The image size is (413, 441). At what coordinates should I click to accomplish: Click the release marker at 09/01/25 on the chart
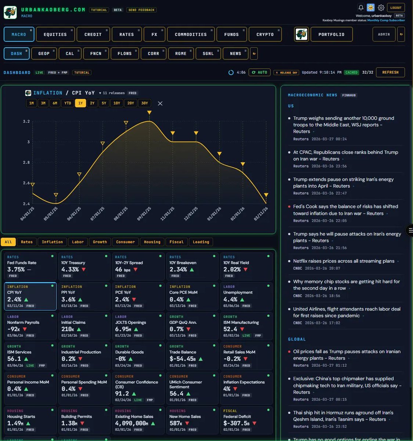coord(149,112)
